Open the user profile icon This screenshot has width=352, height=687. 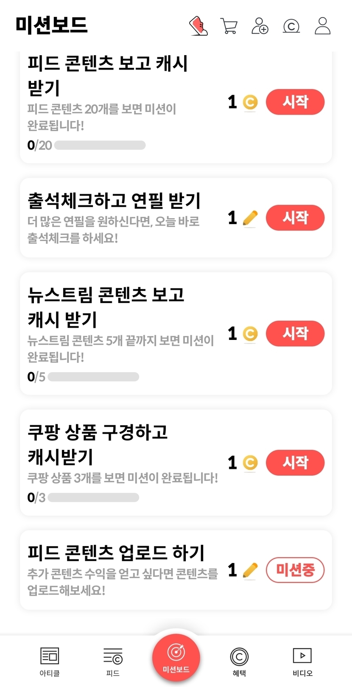(x=323, y=26)
